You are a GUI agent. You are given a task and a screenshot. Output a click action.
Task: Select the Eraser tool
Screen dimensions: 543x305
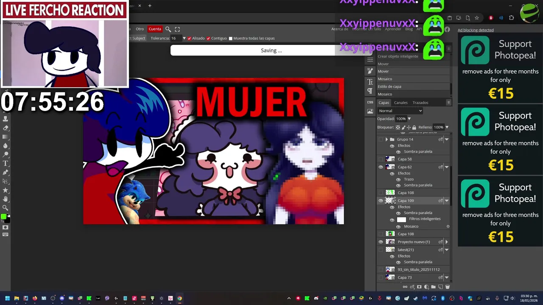point(6,128)
